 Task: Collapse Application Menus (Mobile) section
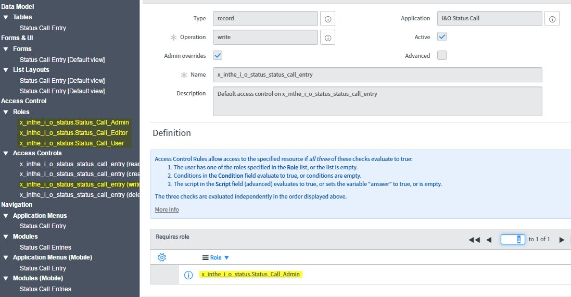tap(5, 257)
